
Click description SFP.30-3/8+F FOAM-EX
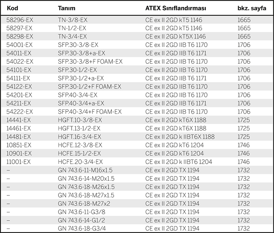(90, 62)
